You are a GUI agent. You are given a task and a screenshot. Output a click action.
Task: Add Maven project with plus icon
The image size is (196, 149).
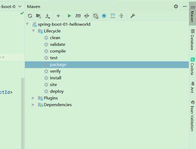pos(58,16)
